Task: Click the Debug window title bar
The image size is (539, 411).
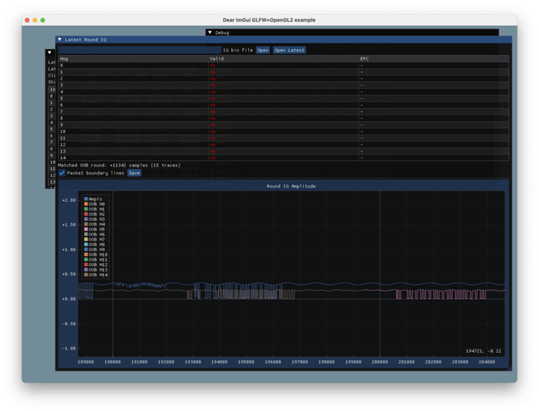Action: tap(352, 32)
